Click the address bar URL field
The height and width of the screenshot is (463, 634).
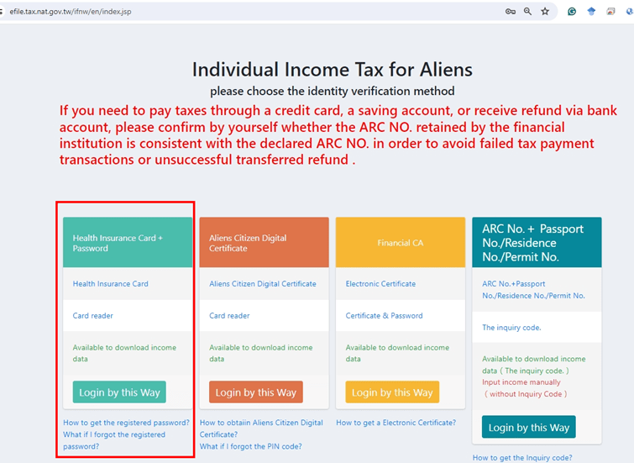[x=252, y=12]
